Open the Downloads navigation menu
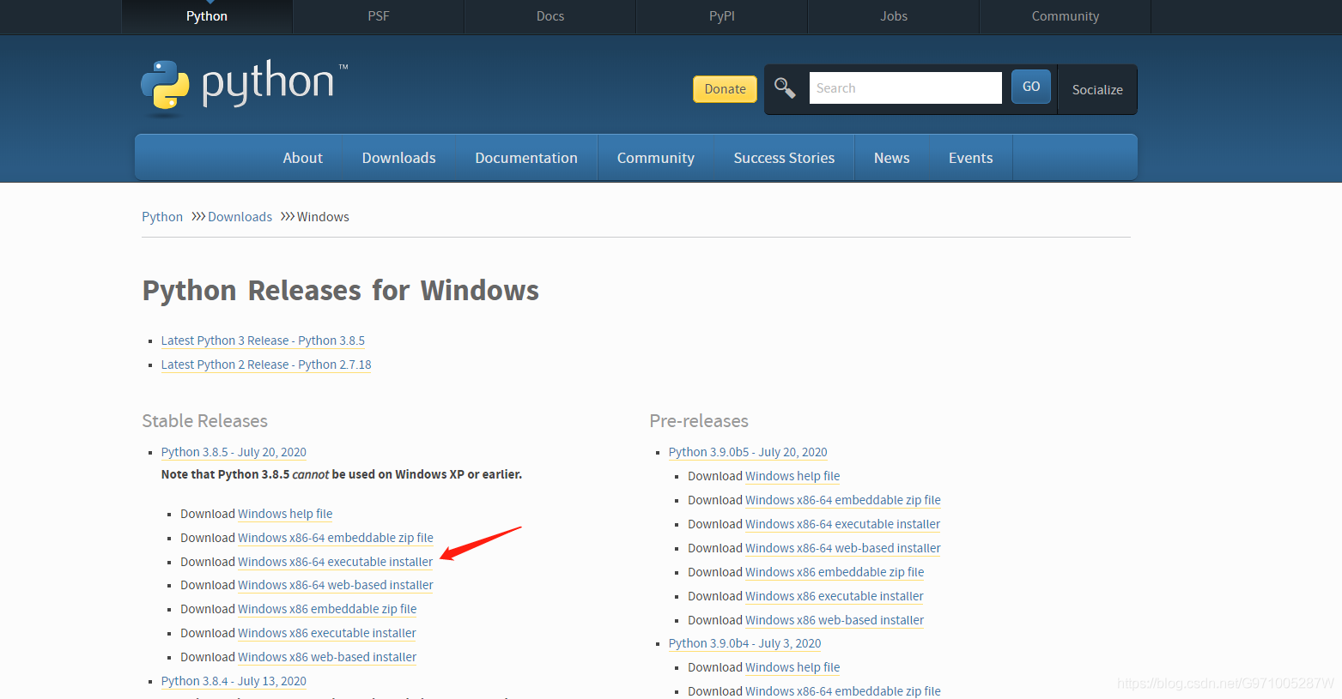Screen dimensions: 1342x699 (x=399, y=158)
